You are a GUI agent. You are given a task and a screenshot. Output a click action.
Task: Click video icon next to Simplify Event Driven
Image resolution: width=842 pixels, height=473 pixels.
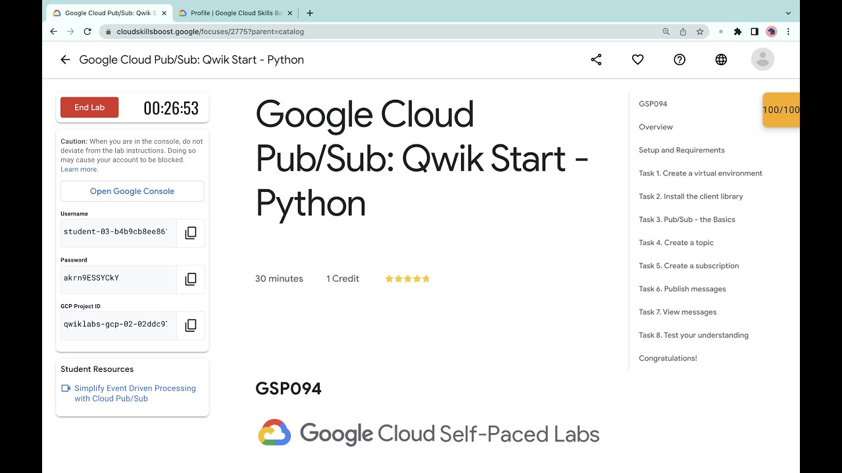click(66, 388)
